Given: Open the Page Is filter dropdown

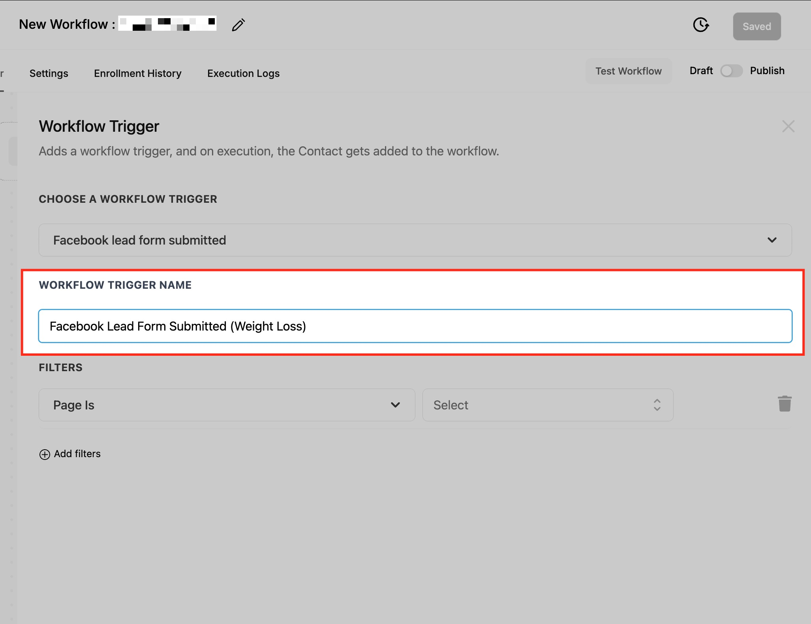Looking at the screenshot, I should pos(227,405).
